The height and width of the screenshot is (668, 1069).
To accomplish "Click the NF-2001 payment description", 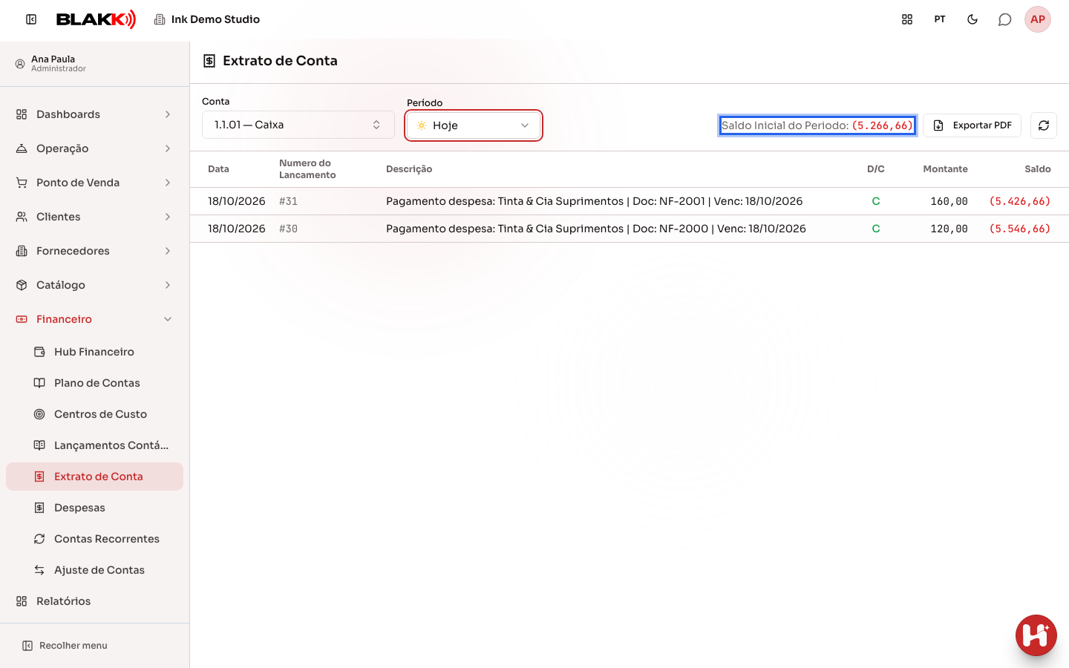I will (x=594, y=201).
